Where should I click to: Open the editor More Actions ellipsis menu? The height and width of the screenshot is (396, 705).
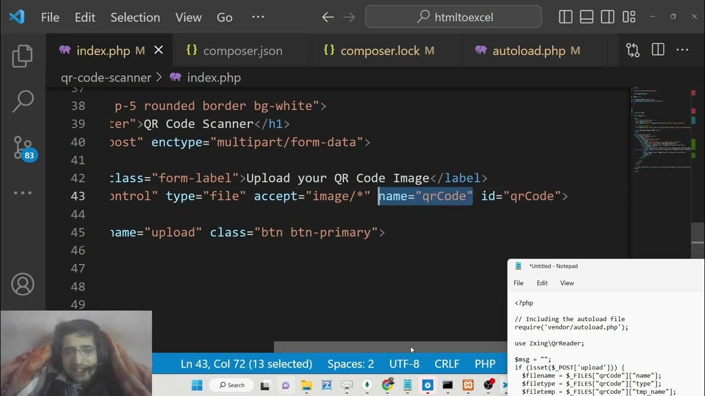[x=682, y=51]
